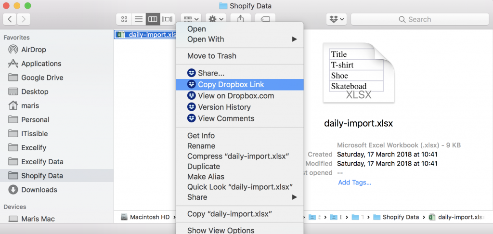Choose Copy Dropbox Link
This screenshot has width=493, height=234.
(240, 85)
